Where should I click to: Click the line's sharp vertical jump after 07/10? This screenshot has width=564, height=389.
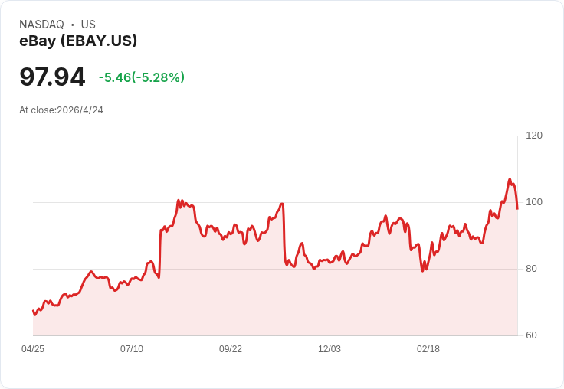click(x=159, y=253)
